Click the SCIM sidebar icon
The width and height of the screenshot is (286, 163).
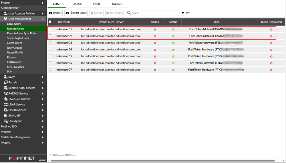tap(5, 77)
